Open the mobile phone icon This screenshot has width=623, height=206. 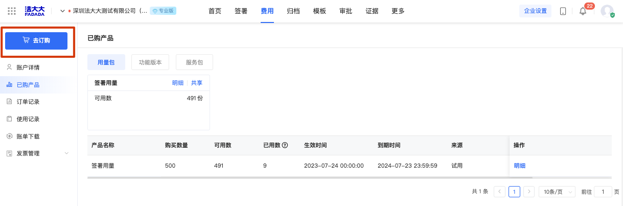click(x=563, y=11)
